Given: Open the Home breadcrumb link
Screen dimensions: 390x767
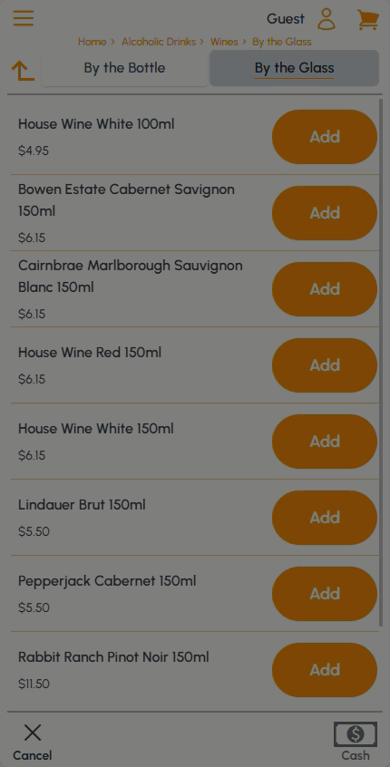Looking at the screenshot, I should click(92, 42).
